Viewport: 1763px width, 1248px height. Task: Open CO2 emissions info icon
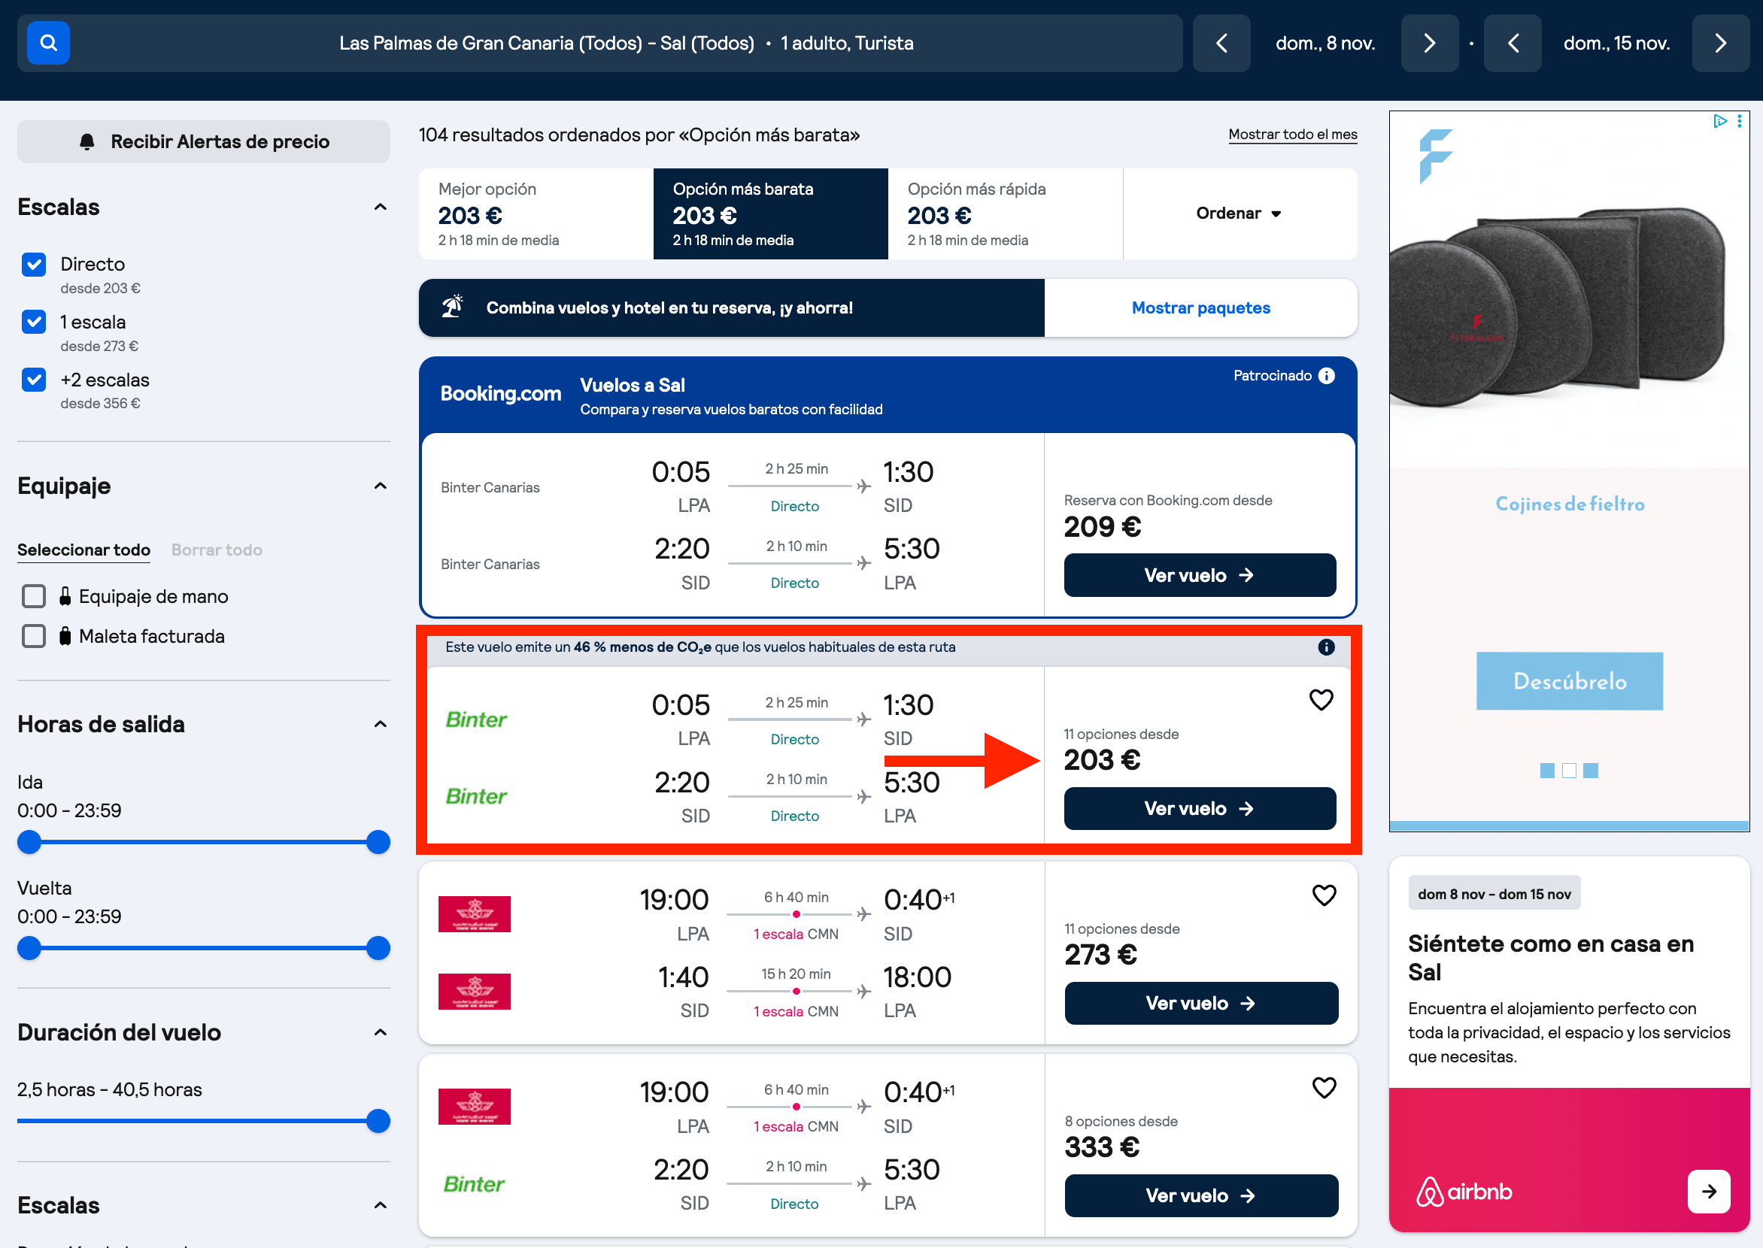point(1326,647)
